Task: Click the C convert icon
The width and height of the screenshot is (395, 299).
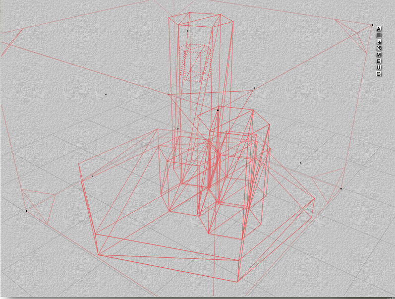Action: (378, 74)
